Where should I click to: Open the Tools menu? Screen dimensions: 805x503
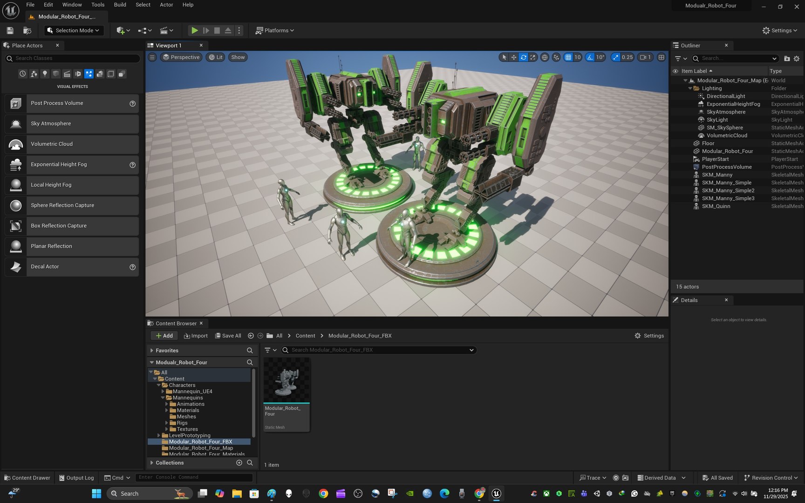[x=98, y=5]
